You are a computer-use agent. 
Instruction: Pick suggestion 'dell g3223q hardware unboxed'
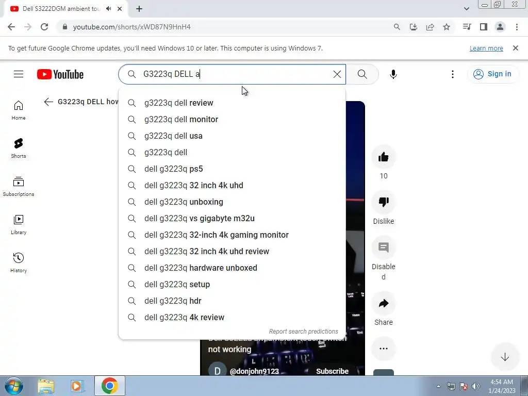[232, 268]
